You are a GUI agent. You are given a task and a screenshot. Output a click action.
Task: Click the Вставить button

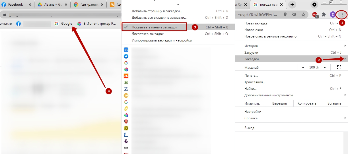pyautogui.click(x=334, y=103)
